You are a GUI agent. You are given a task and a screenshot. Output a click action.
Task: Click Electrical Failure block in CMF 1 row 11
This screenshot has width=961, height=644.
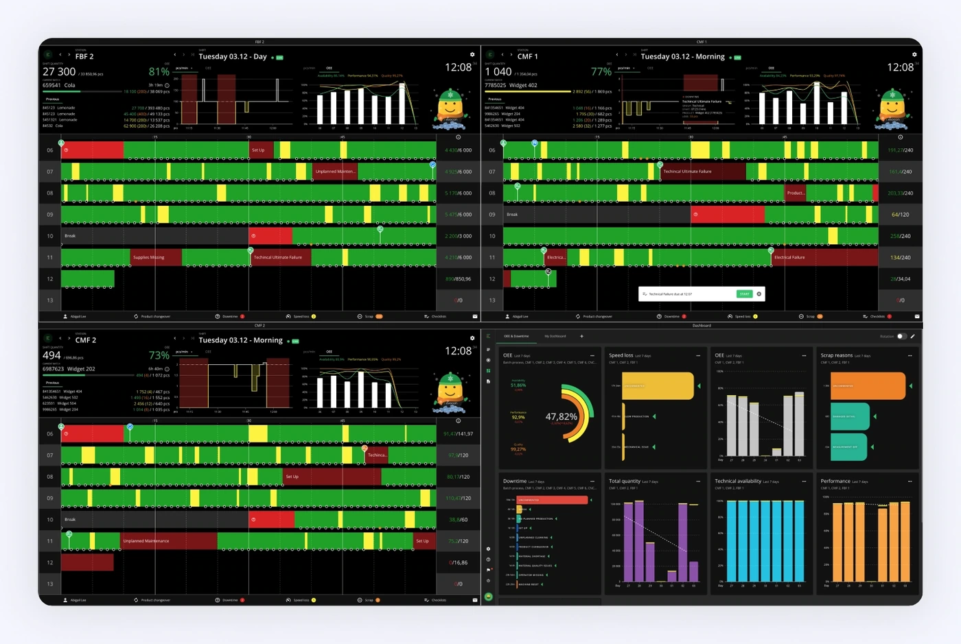point(825,257)
